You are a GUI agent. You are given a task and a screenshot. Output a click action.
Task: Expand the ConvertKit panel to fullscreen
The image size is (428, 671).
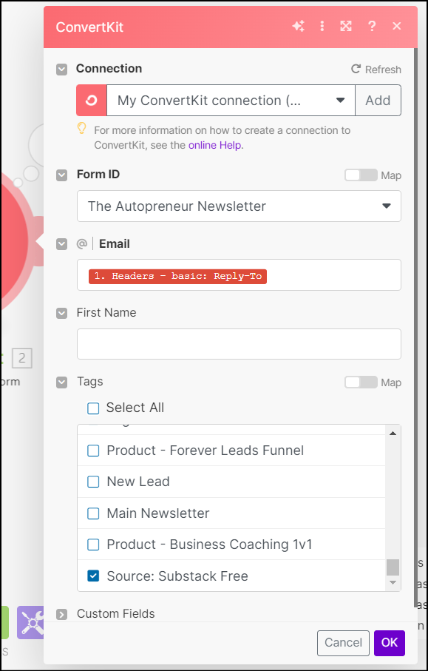pyautogui.click(x=346, y=27)
